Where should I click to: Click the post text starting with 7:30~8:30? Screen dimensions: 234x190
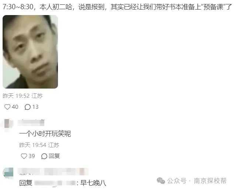click(x=117, y=7)
